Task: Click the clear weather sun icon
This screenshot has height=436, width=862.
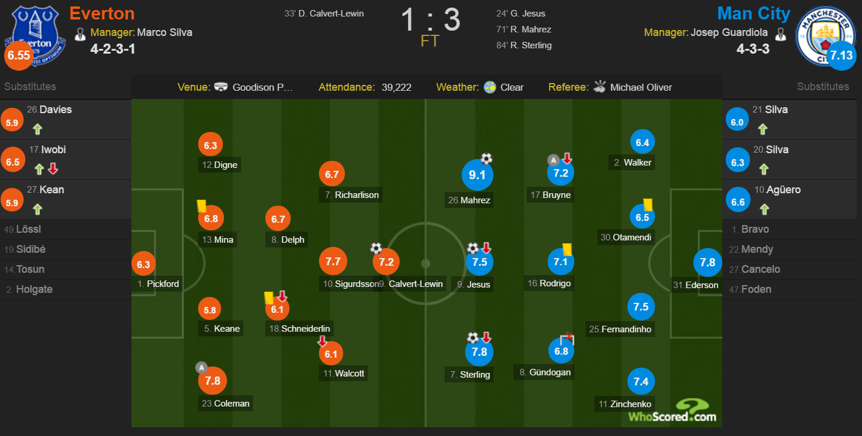Action: pyautogui.click(x=489, y=87)
